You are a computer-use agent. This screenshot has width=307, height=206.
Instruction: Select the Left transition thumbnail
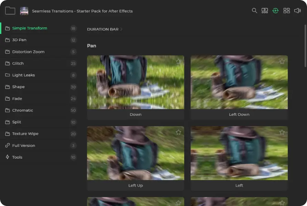click(239, 153)
